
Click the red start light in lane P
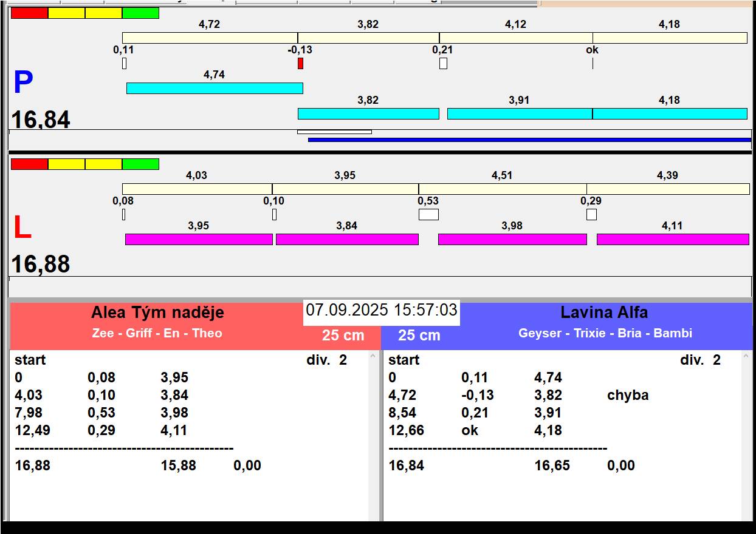point(29,13)
